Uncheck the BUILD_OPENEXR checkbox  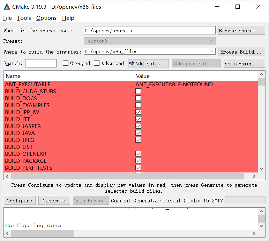coord(138,154)
